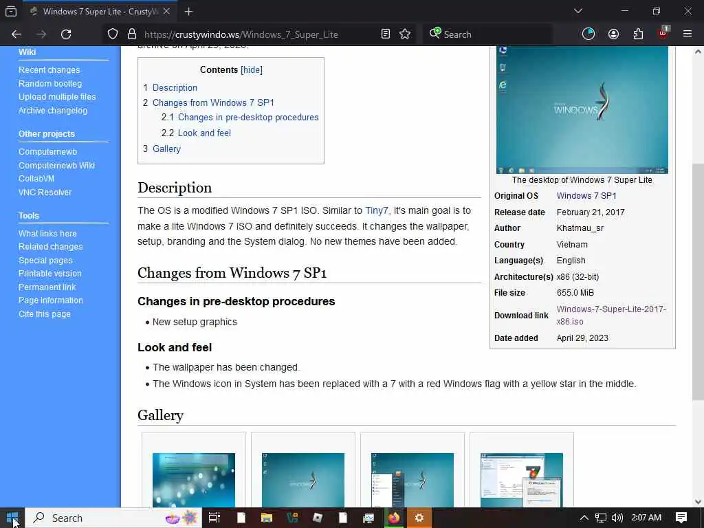Open the green VS taskbar icon
This screenshot has width=704, height=528.
292,518
